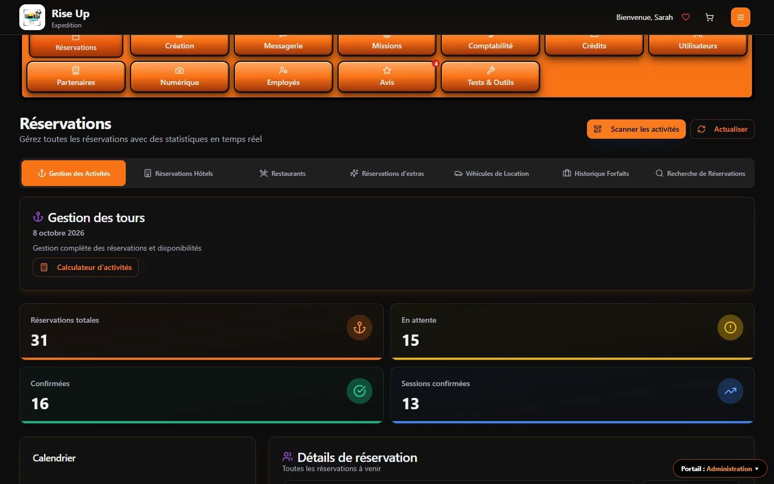Click Scanner les activités button
The image size is (774, 484).
[x=636, y=129]
